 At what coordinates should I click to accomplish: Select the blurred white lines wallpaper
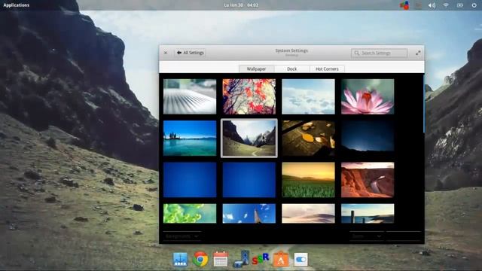(190, 96)
